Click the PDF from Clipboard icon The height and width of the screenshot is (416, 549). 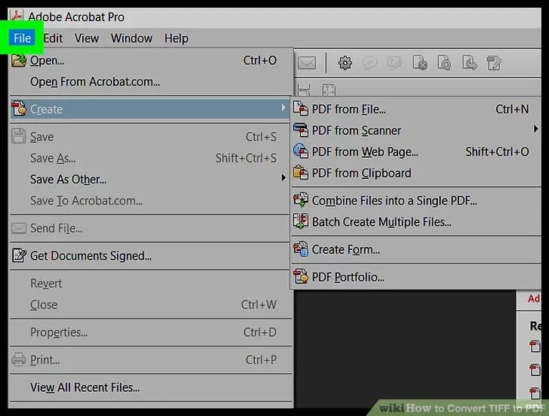click(301, 172)
